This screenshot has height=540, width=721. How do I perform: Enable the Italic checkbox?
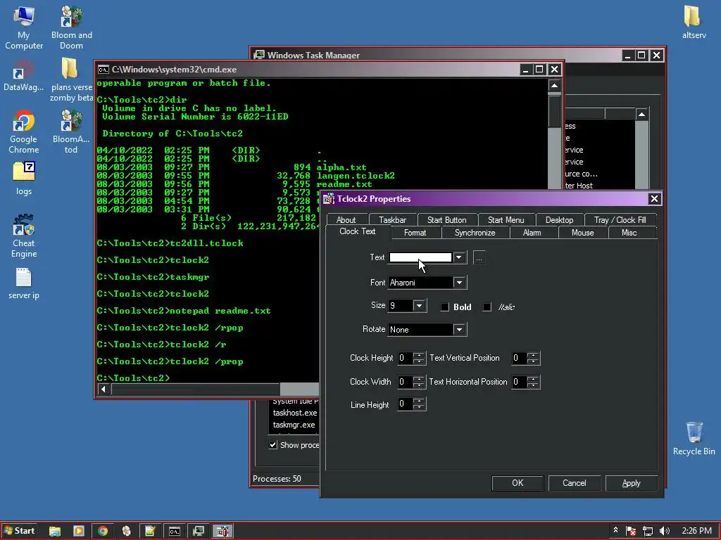pyautogui.click(x=487, y=307)
